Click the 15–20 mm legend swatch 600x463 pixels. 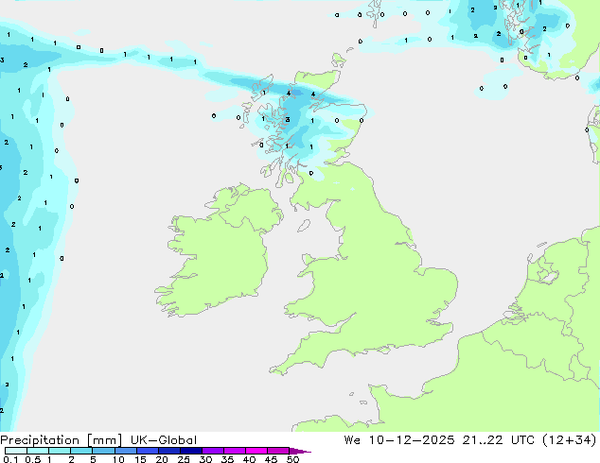coord(147,451)
